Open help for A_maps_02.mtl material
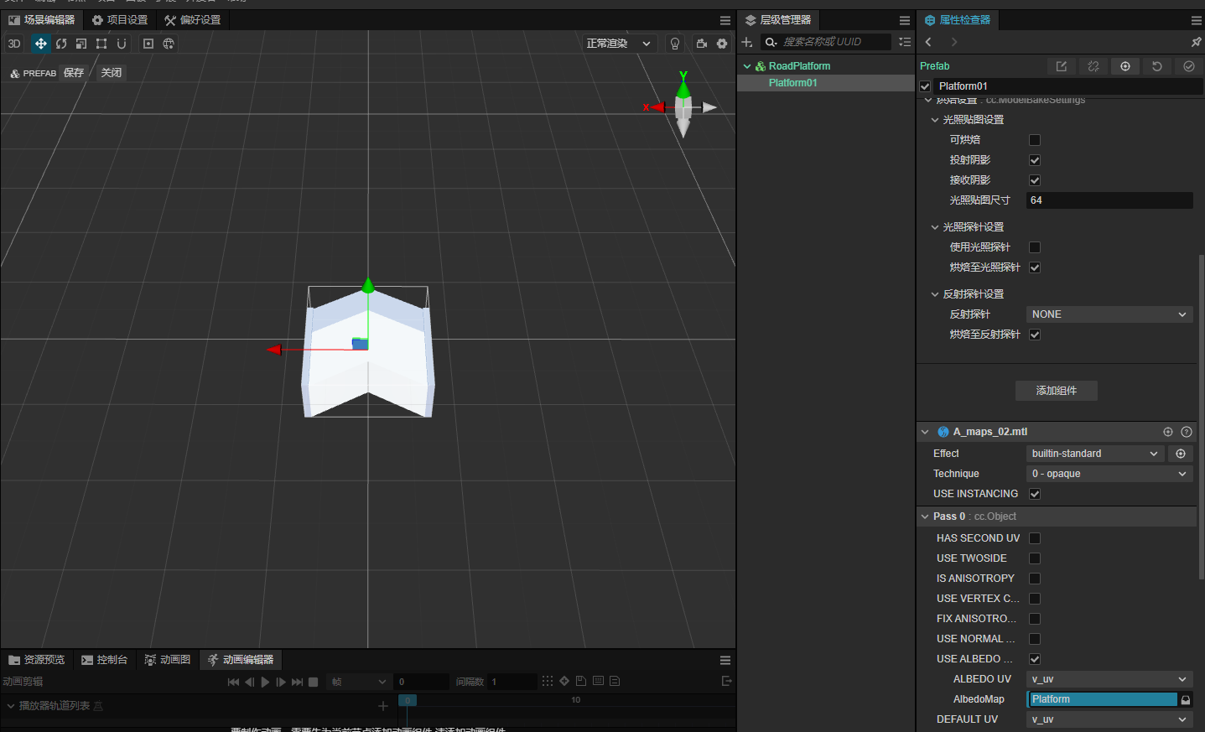This screenshot has width=1205, height=732. click(x=1187, y=432)
